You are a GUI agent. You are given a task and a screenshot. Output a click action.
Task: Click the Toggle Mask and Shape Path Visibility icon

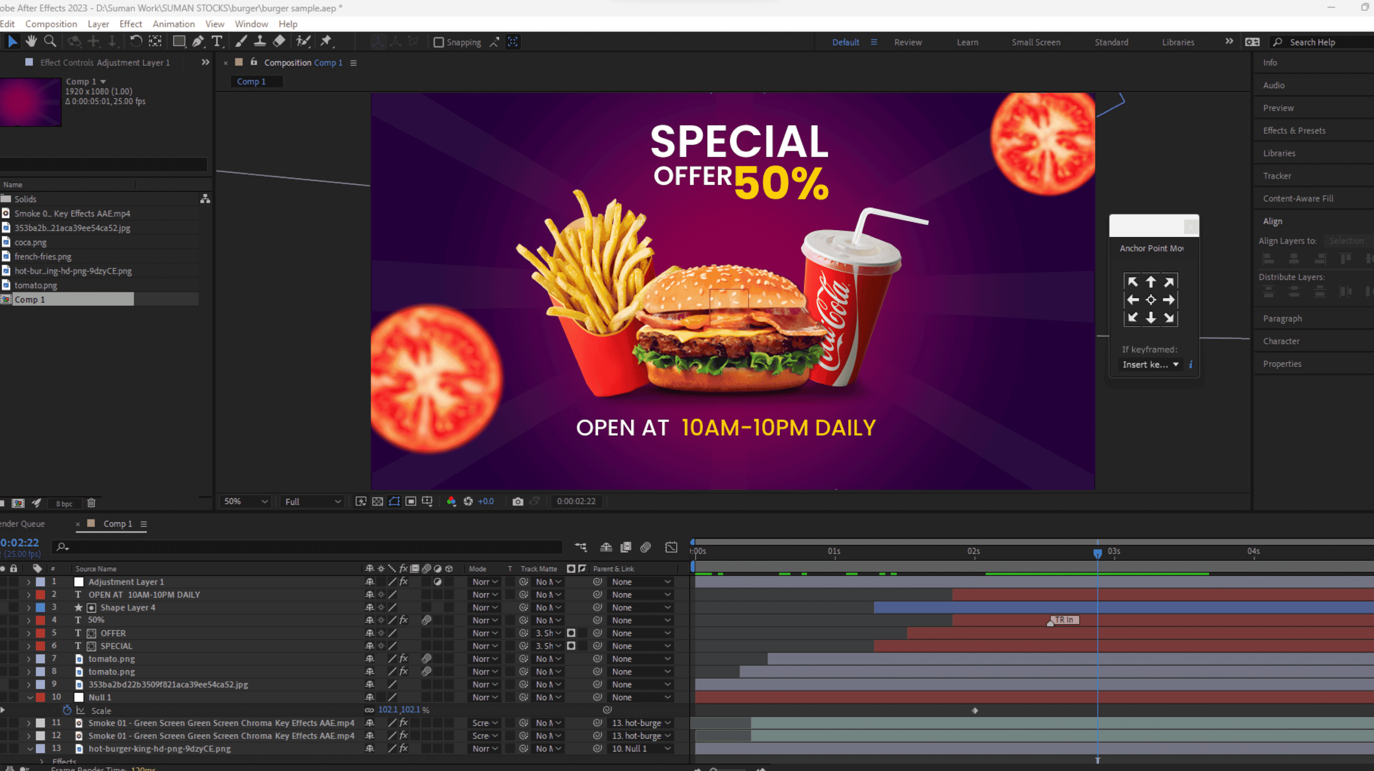click(x=394, y=502)
